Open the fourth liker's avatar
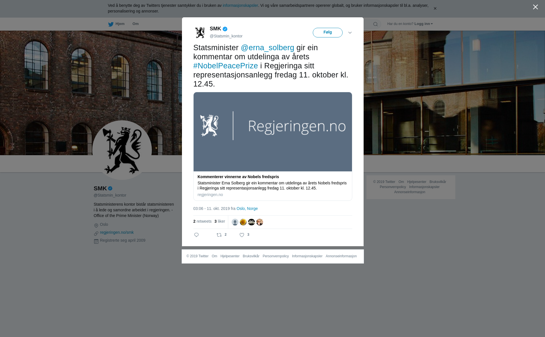 260,222
